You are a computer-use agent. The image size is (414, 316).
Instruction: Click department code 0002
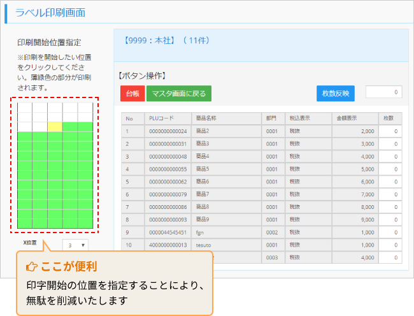pyautogui.click(x=272, y=233)
